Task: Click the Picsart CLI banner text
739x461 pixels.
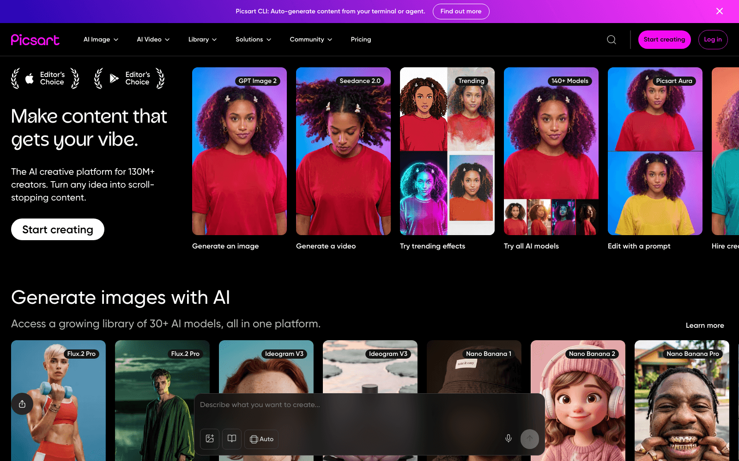Action: pyautogui.click(x=330, y=12)
